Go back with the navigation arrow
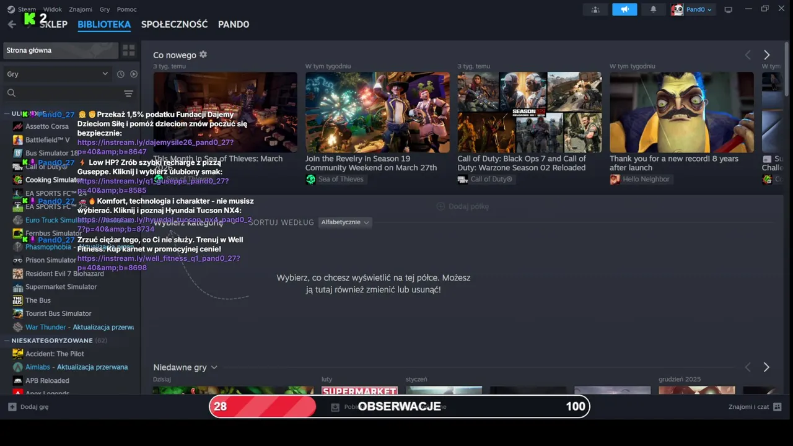Image resolution: width=793 pixels, height=446 pixels. pyautogui.click(x=12, y=24)
